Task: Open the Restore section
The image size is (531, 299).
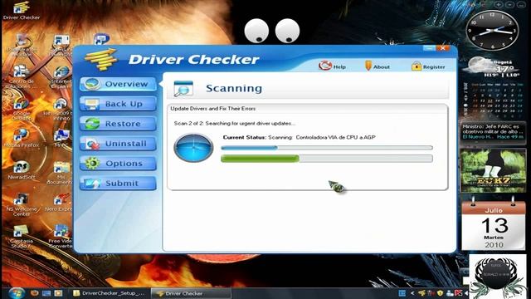Action: 118,124
